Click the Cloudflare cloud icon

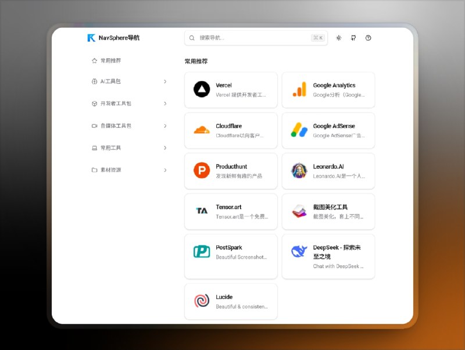tap(201, 130)
